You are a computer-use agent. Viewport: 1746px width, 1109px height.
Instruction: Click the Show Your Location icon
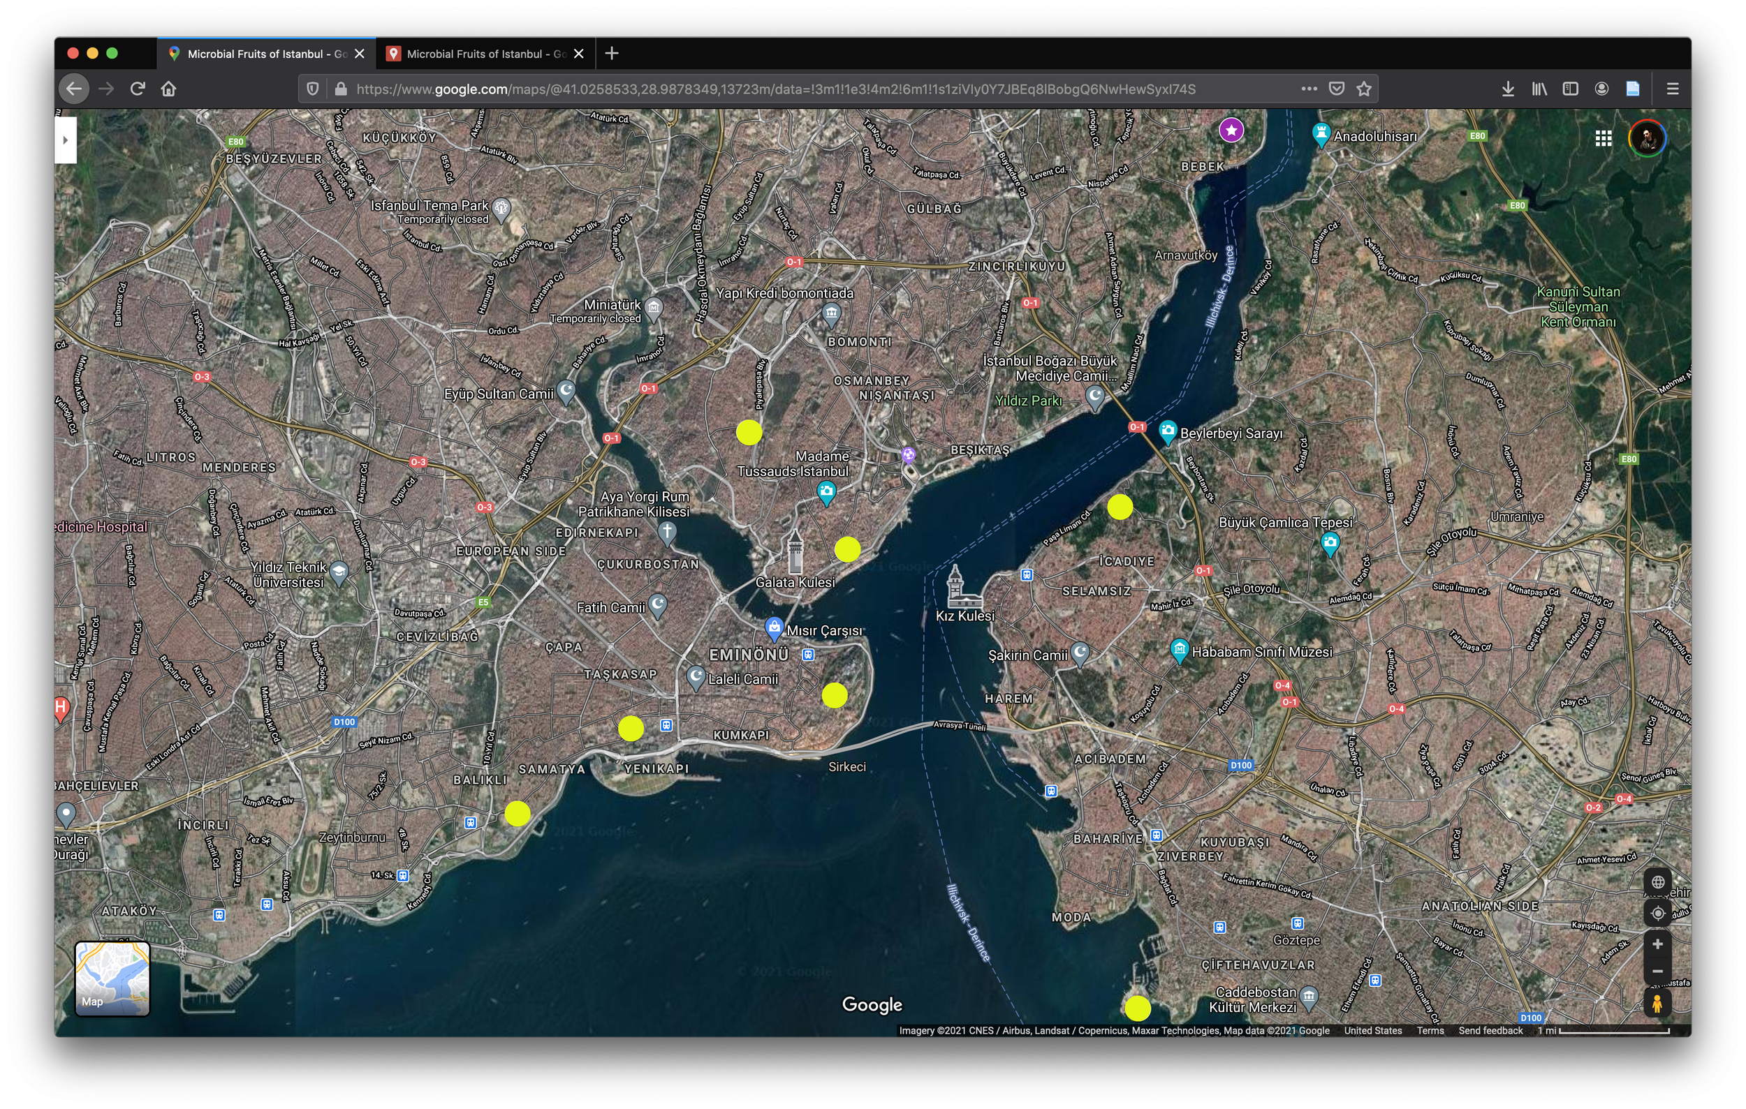click(x=1659, y=914)
